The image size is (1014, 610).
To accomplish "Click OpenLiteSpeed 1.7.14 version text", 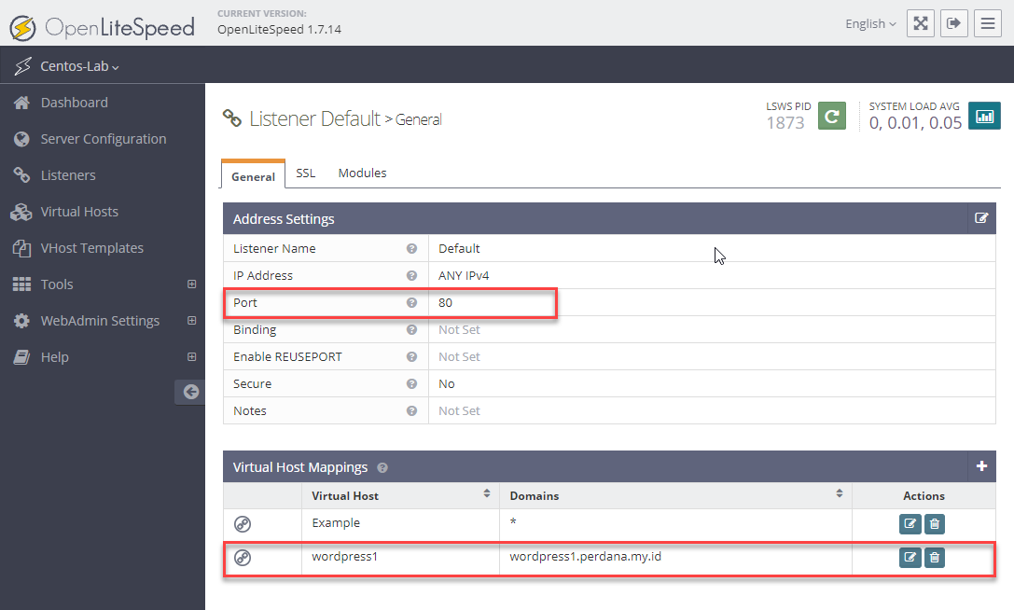I will click(x=279, y=30).
